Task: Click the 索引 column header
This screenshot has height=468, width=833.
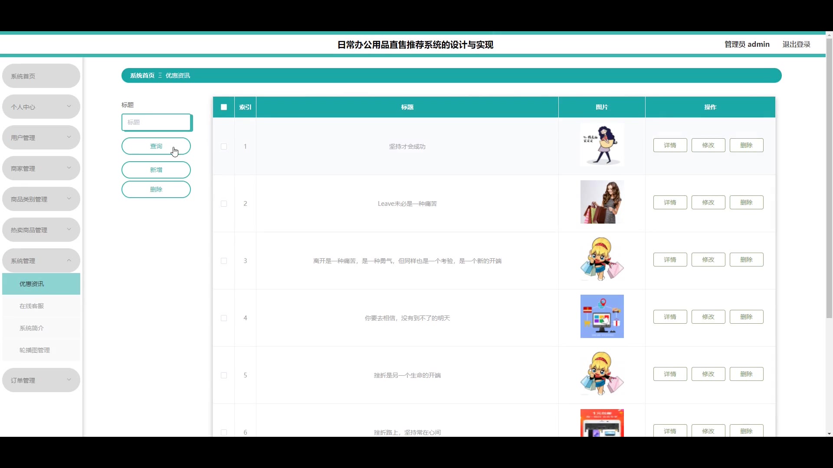Action: 246,107
